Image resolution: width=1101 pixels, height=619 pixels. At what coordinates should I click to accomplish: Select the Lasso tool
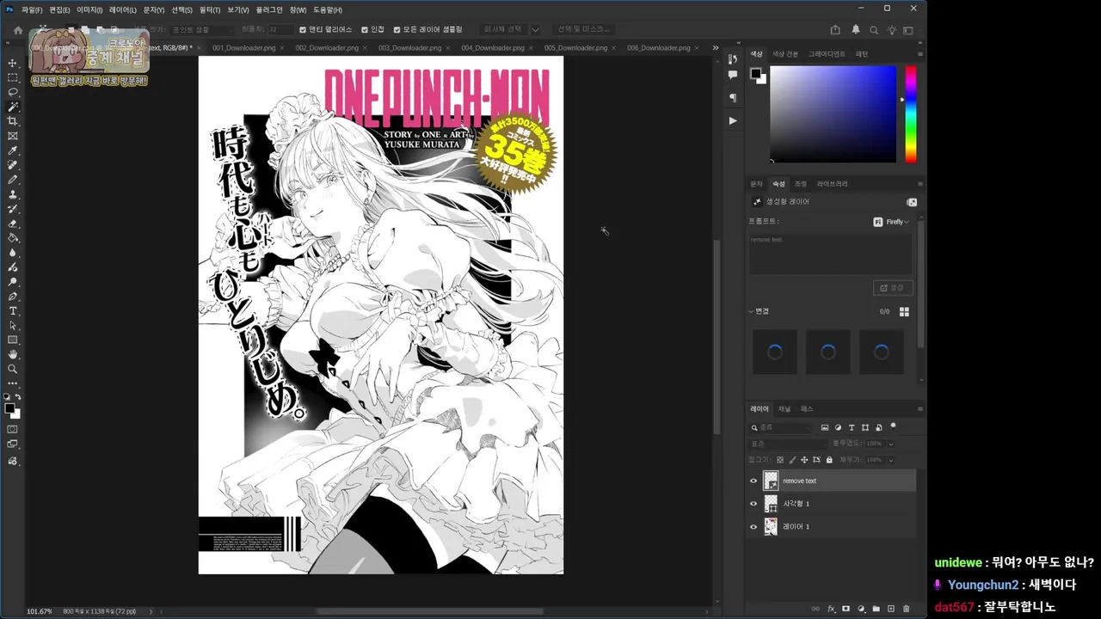(x=13, y=92)
